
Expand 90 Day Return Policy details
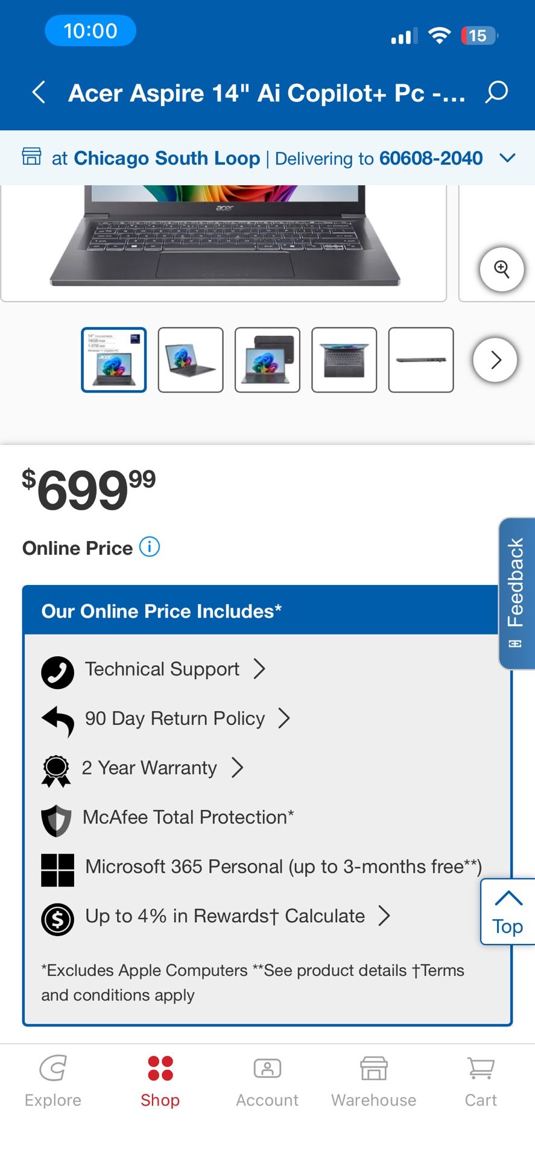283,718
